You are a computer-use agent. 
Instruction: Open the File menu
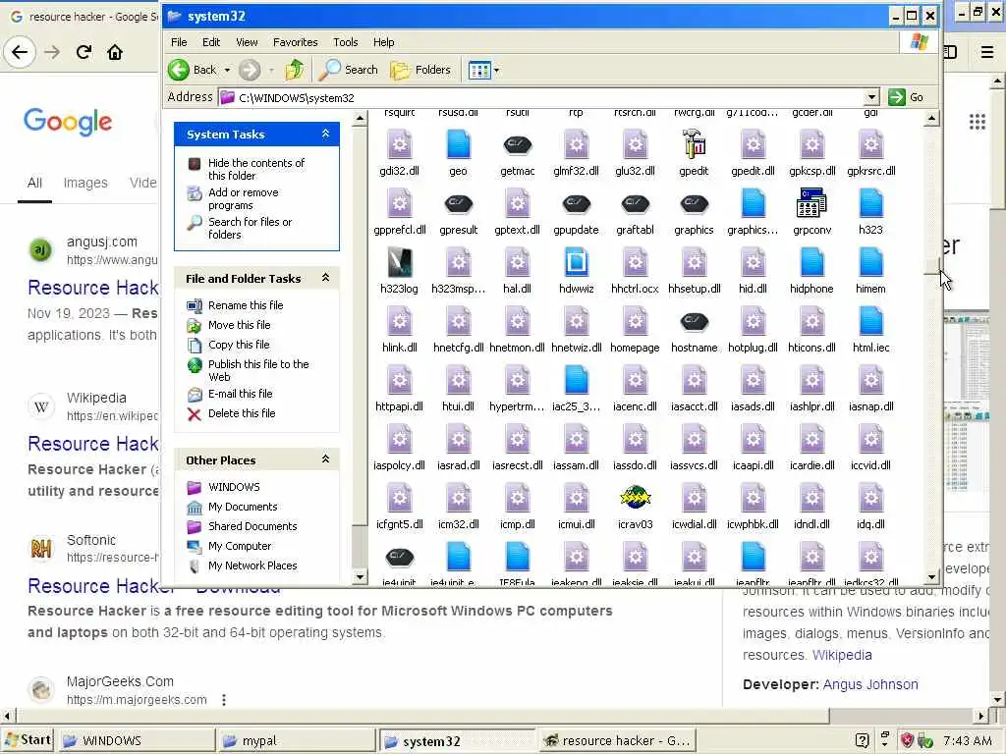coord(179,42)
